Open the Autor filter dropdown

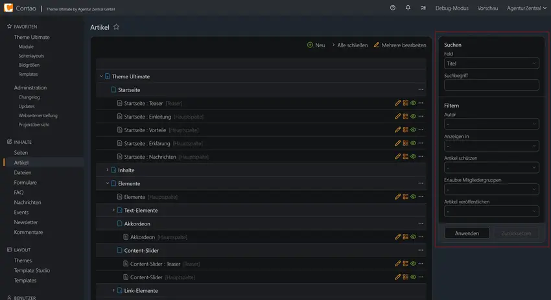[x=491, y=124]
